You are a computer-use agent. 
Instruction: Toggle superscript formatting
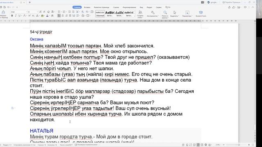(29, 16)
